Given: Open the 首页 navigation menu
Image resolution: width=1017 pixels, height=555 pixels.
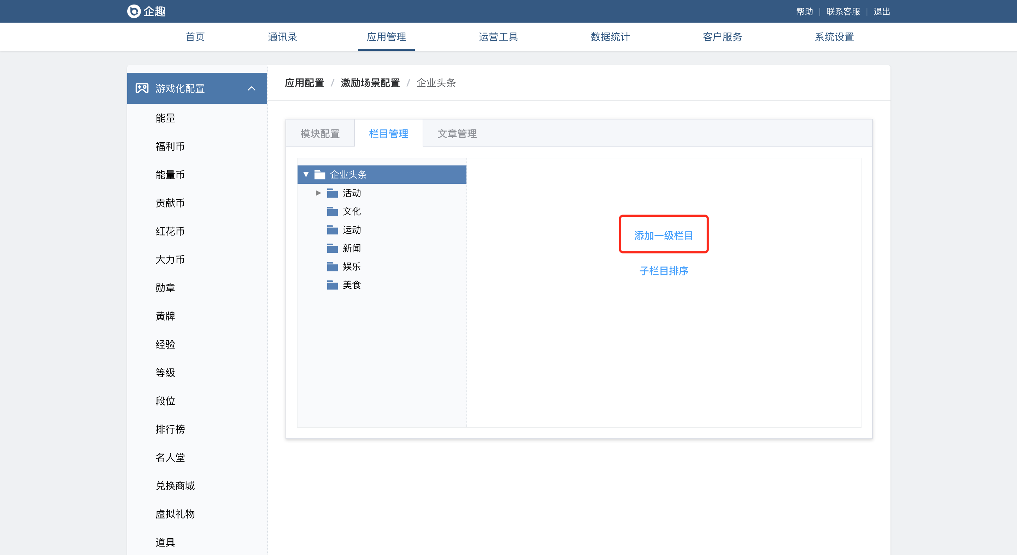Looking at the screenshot, I should pyautogui.click(x=195, y=37).
